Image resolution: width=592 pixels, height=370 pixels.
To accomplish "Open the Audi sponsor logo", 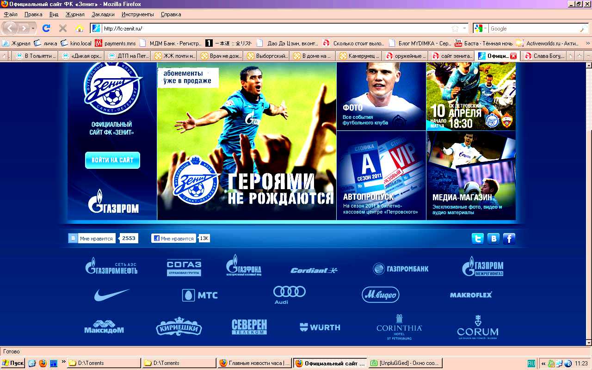I will tap(289, 295).
